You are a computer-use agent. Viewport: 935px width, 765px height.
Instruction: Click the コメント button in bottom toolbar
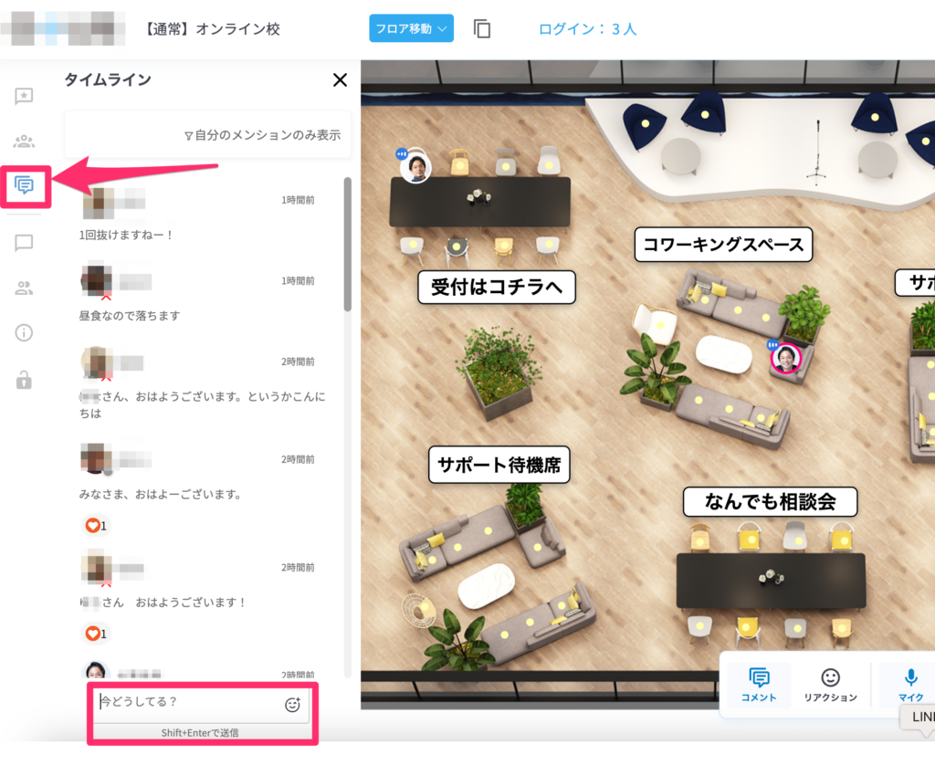759,684
